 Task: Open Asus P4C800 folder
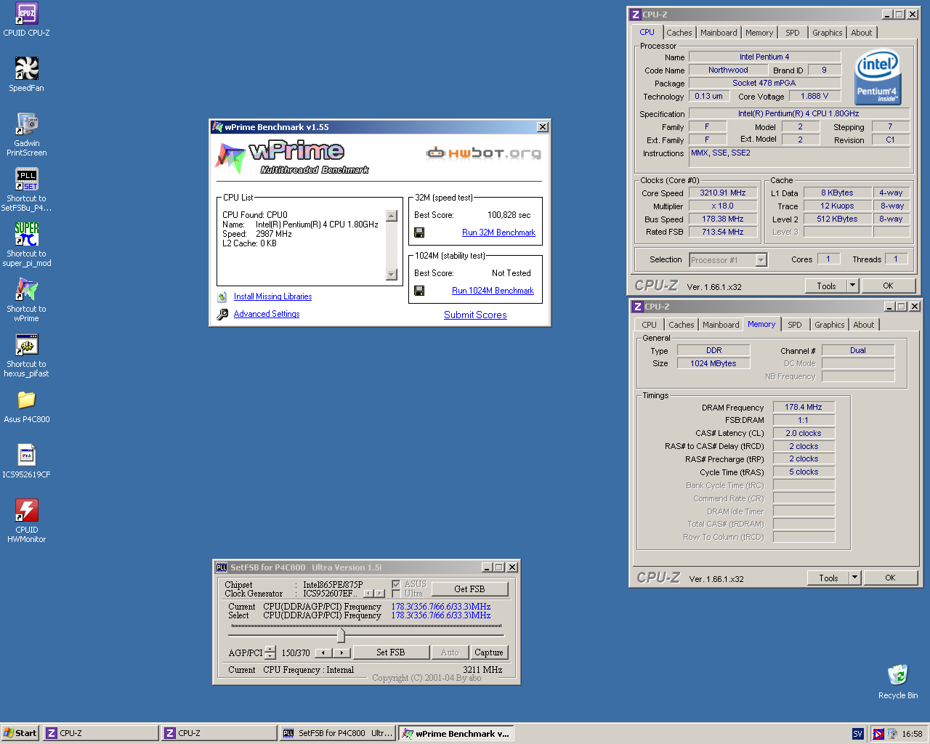(x=27, y=400)
